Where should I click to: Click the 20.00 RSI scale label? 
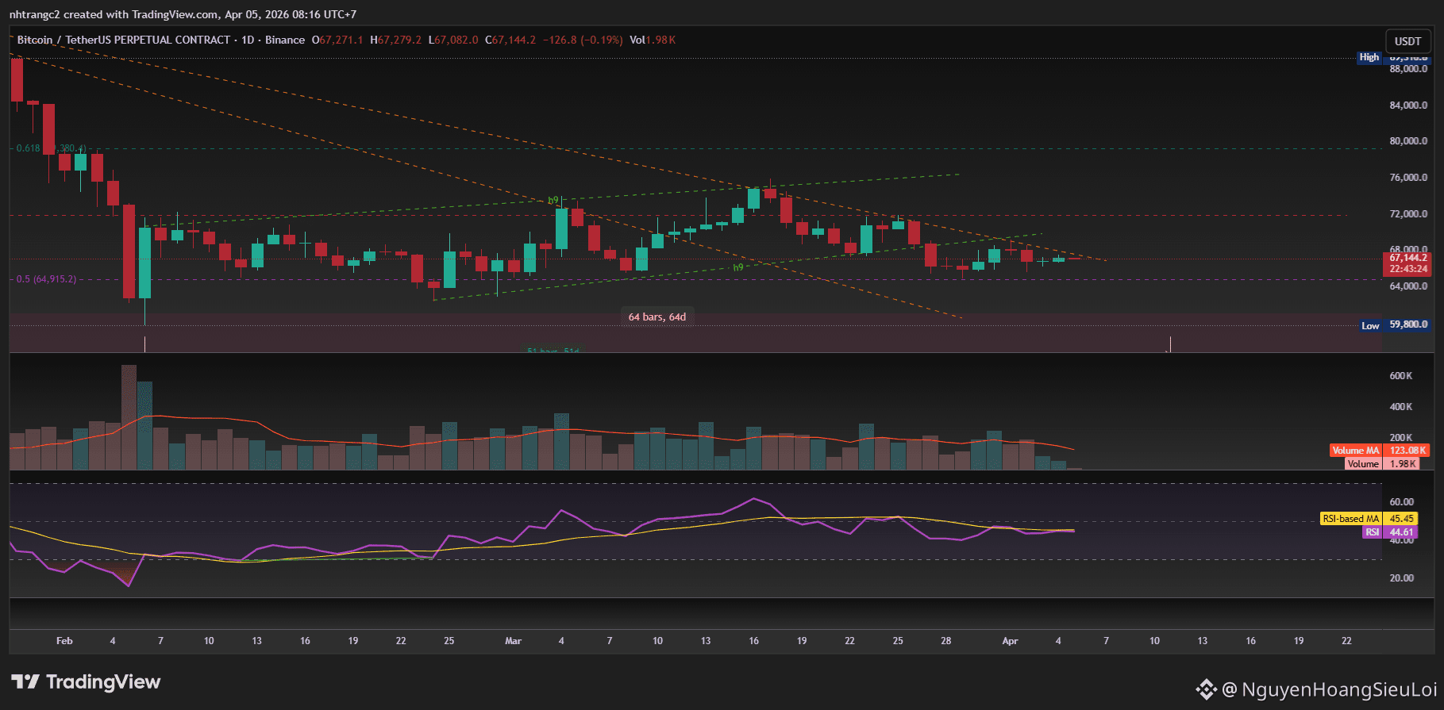1401,578
